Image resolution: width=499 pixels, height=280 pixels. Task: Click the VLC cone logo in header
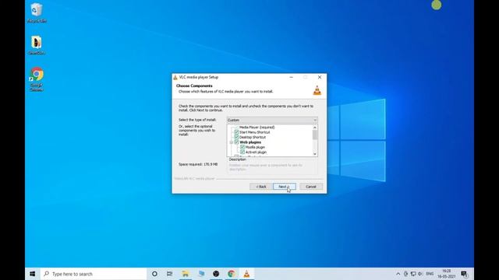[317, 90]
